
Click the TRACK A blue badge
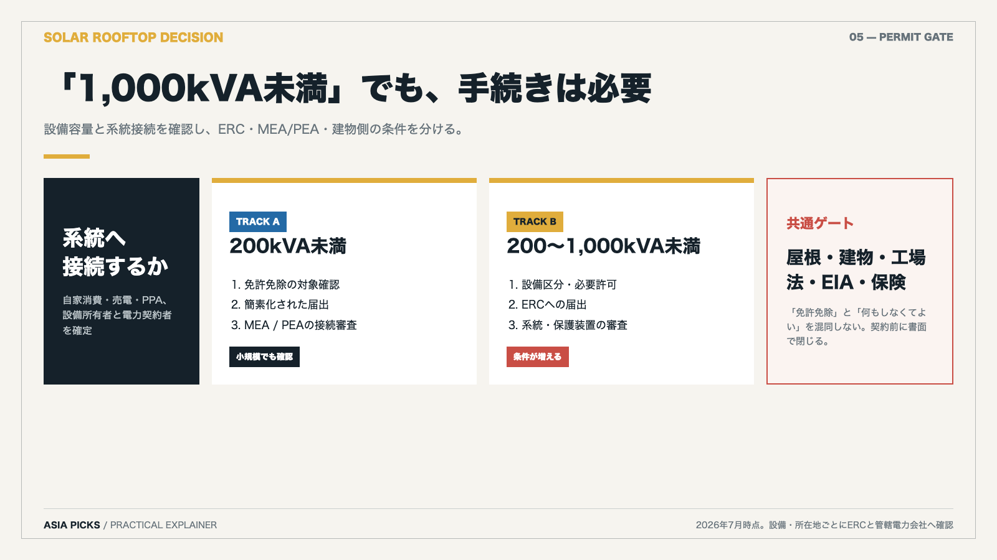(258, 222)
